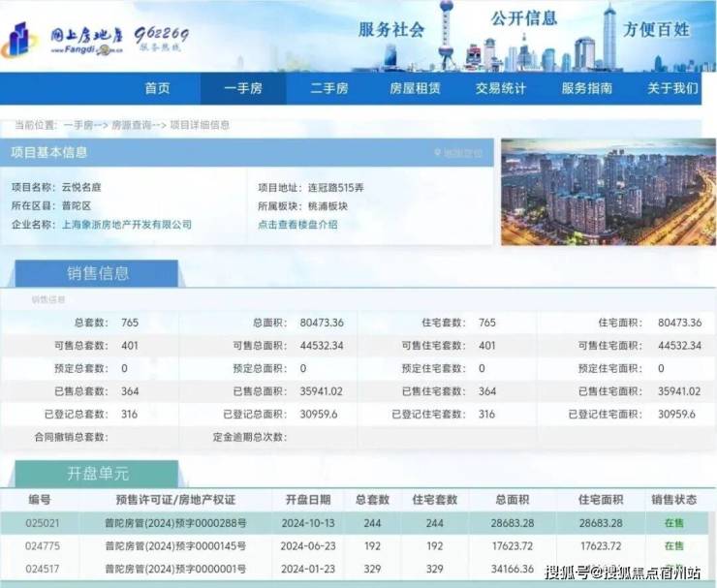The width and height of the screenshot is (717, 588).
Task: Click the 项目基本信息 section header
Action: pyautogui.click(x=247, y=153)
